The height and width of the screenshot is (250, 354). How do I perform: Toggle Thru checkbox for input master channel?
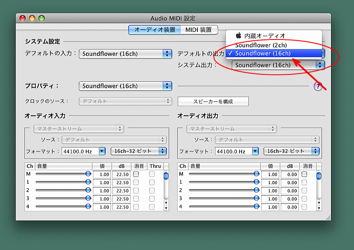point(152,174)
